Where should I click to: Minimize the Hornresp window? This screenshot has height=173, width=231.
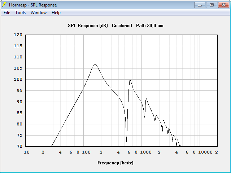200,5
